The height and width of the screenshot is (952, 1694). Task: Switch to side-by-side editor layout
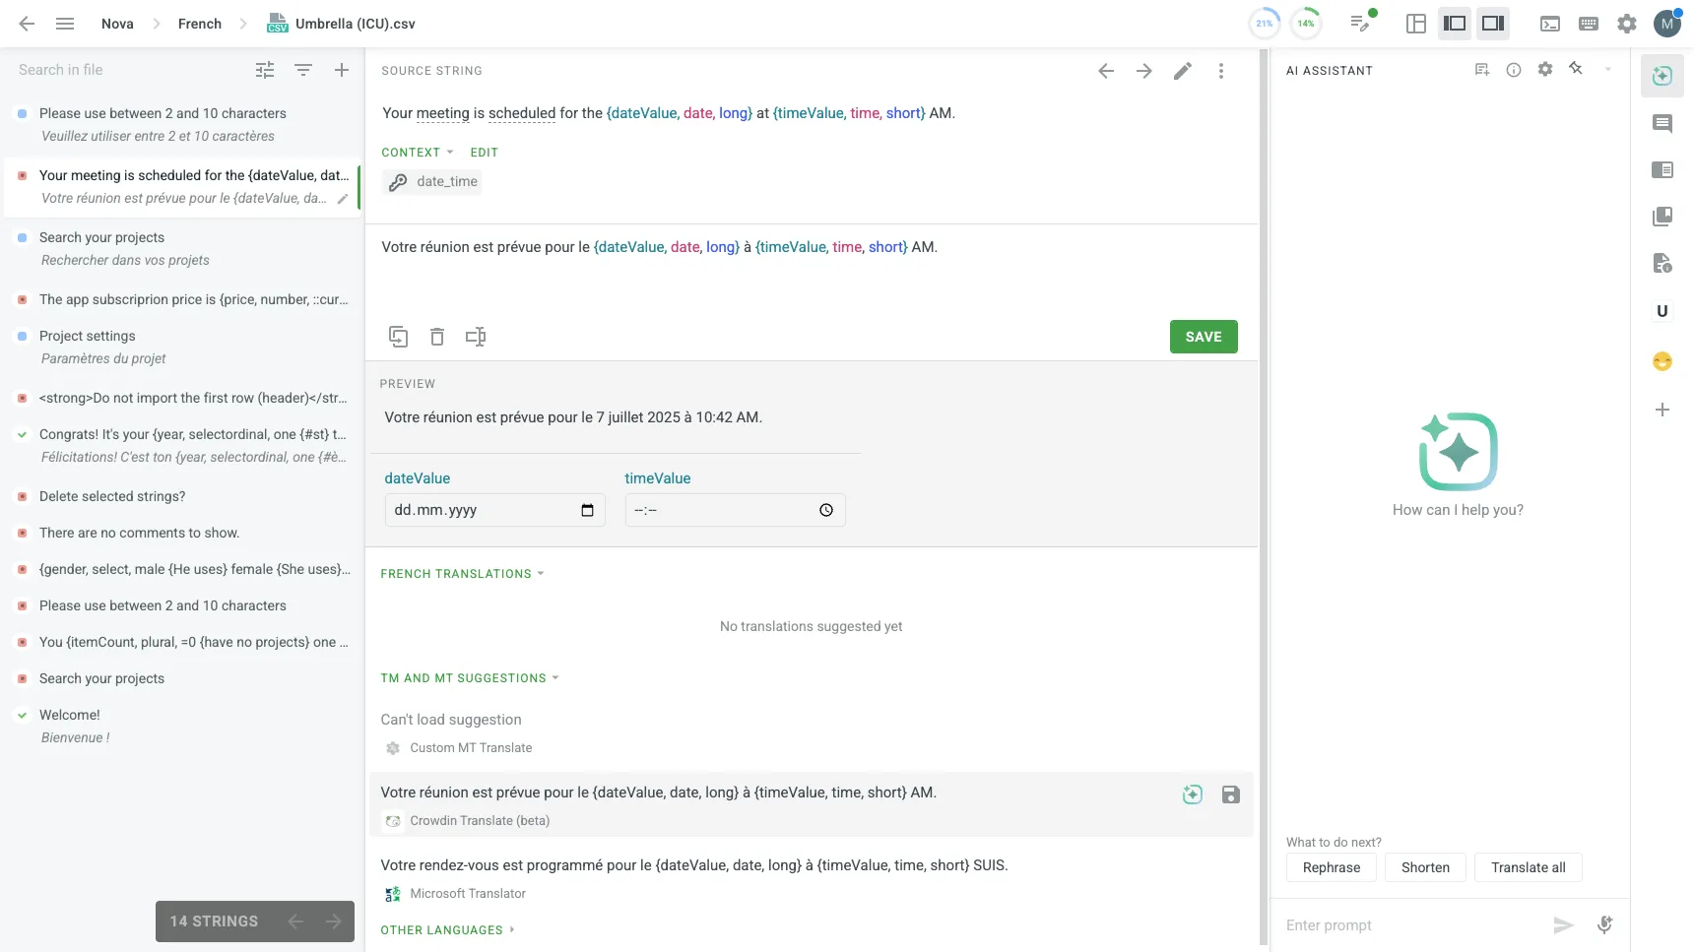(1455, 23)
